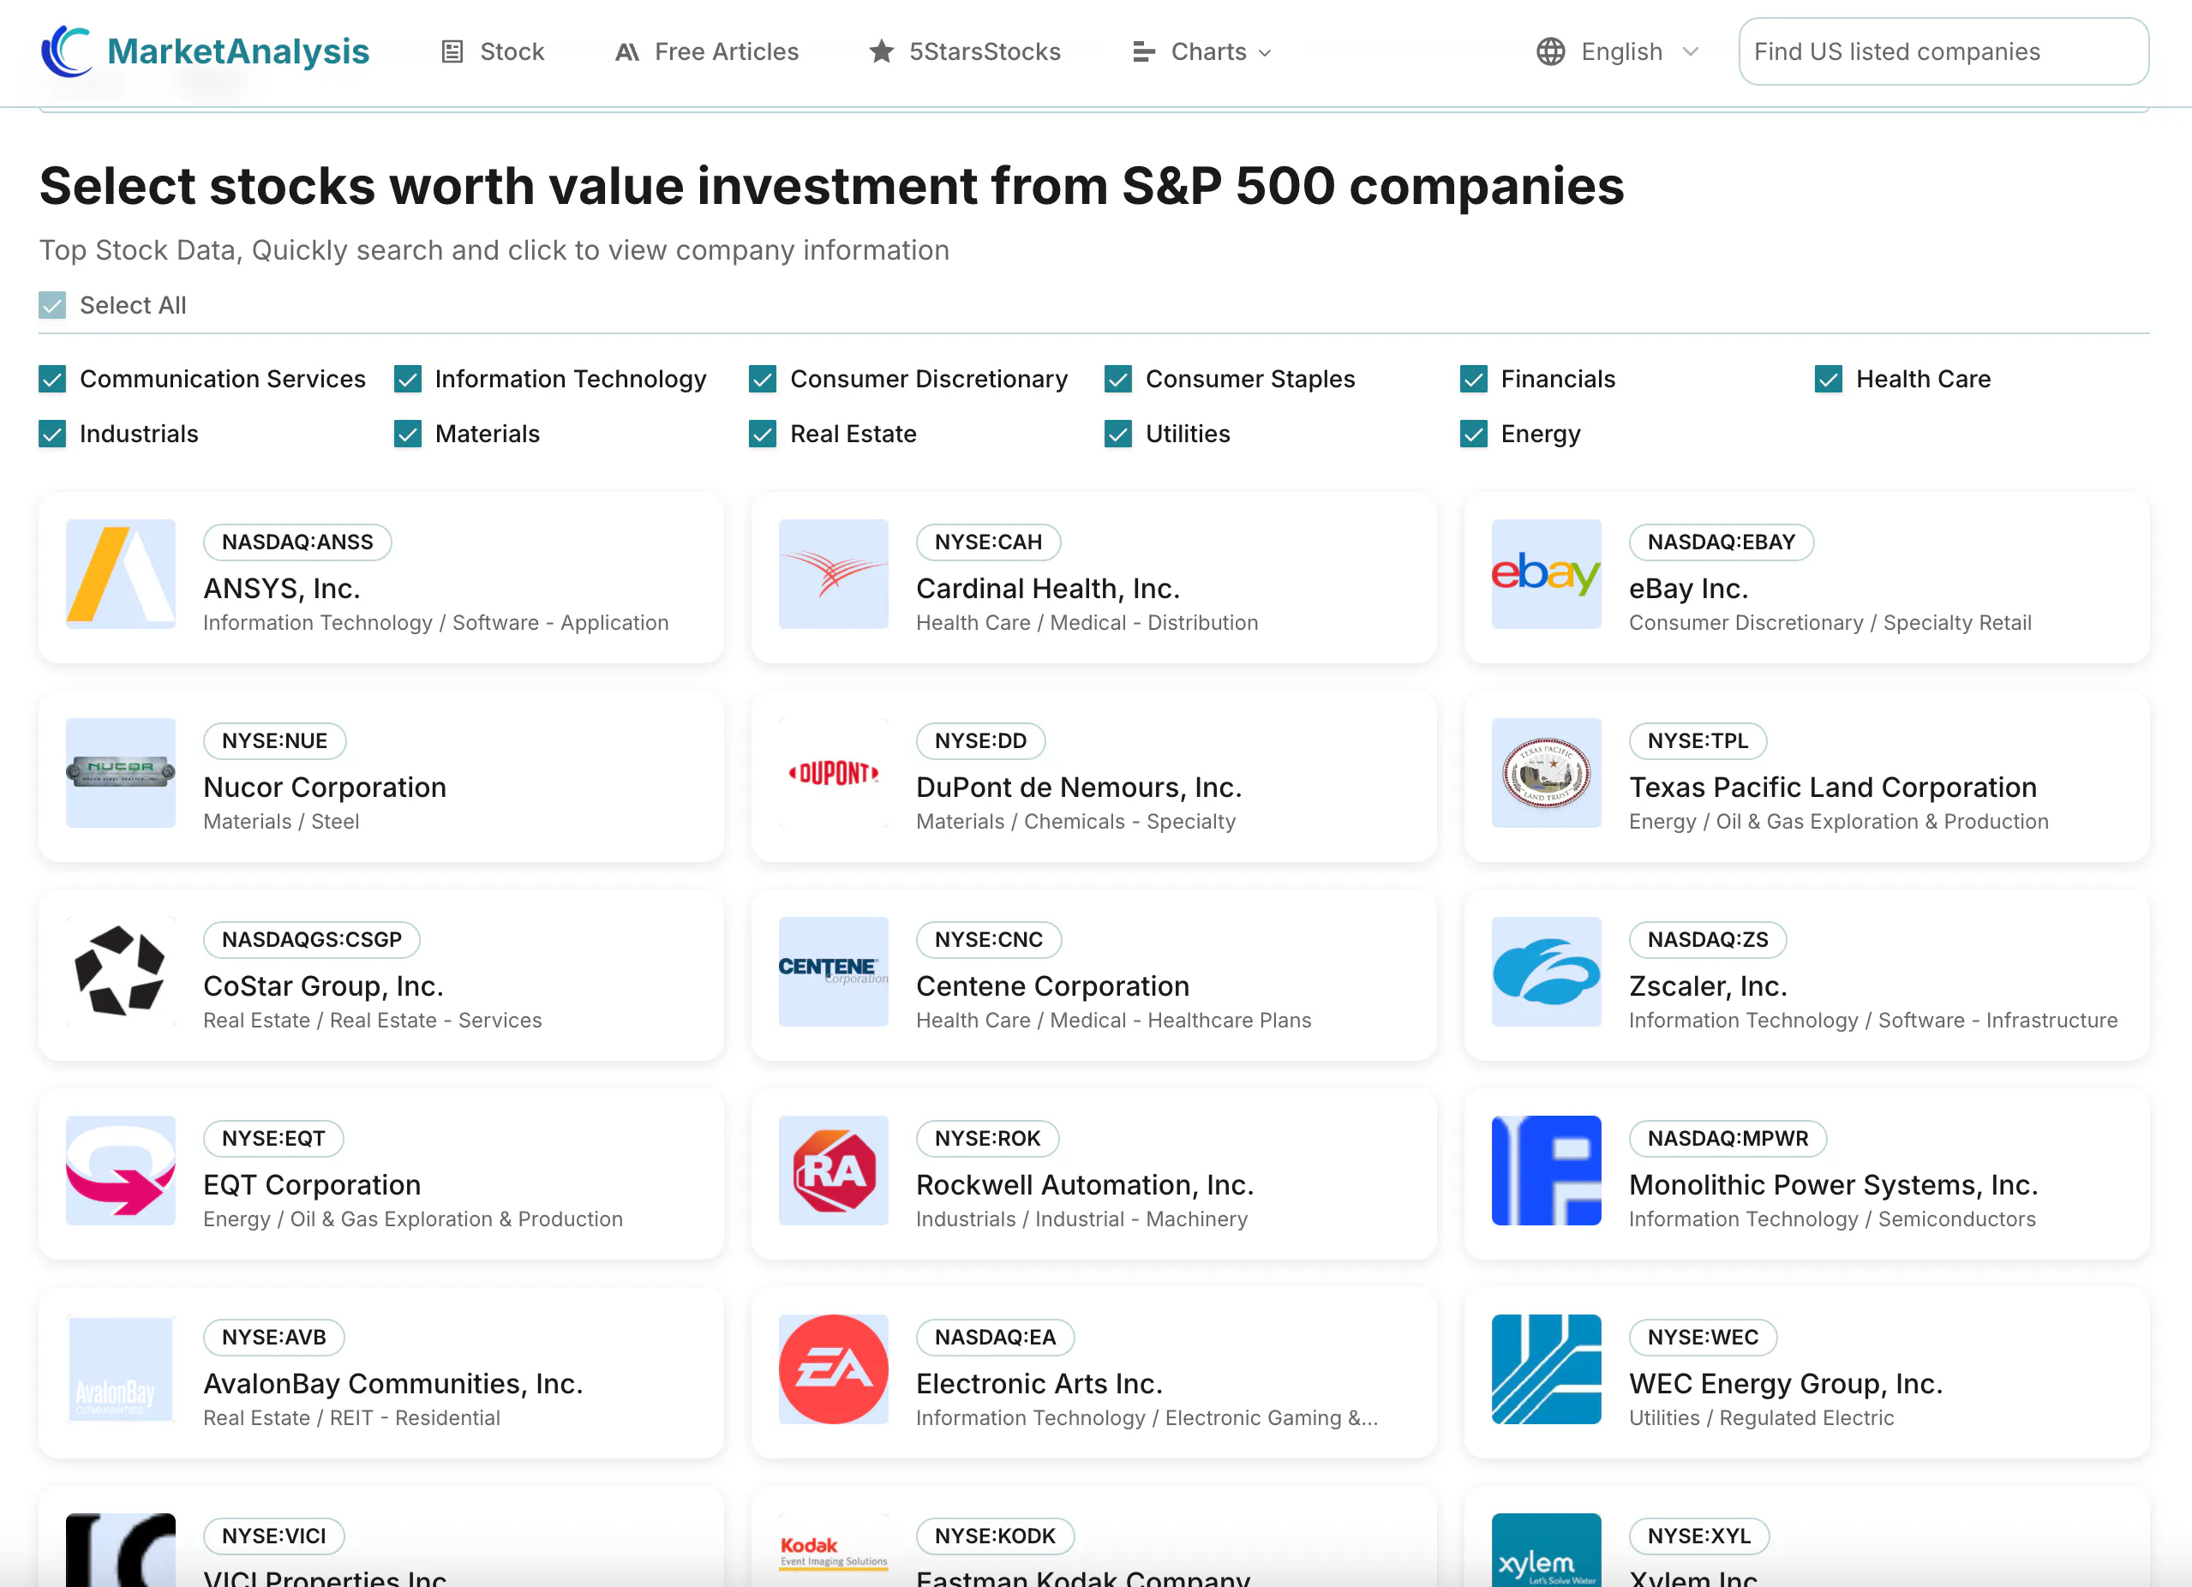Open the DuPont logo thumbnail
The width and height of the screenshot is (2192, 1587).
(x=834, y=773)
